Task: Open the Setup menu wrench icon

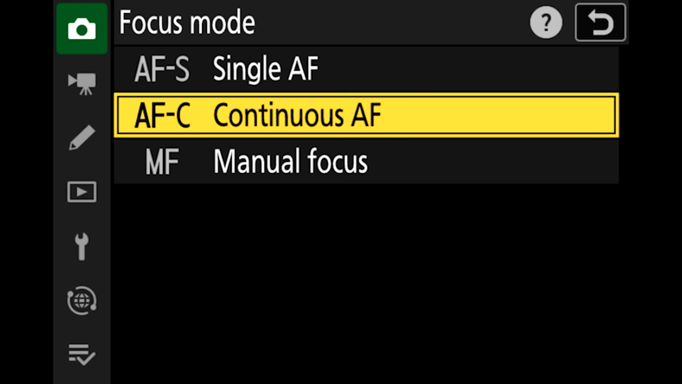Action: [82, 246]
